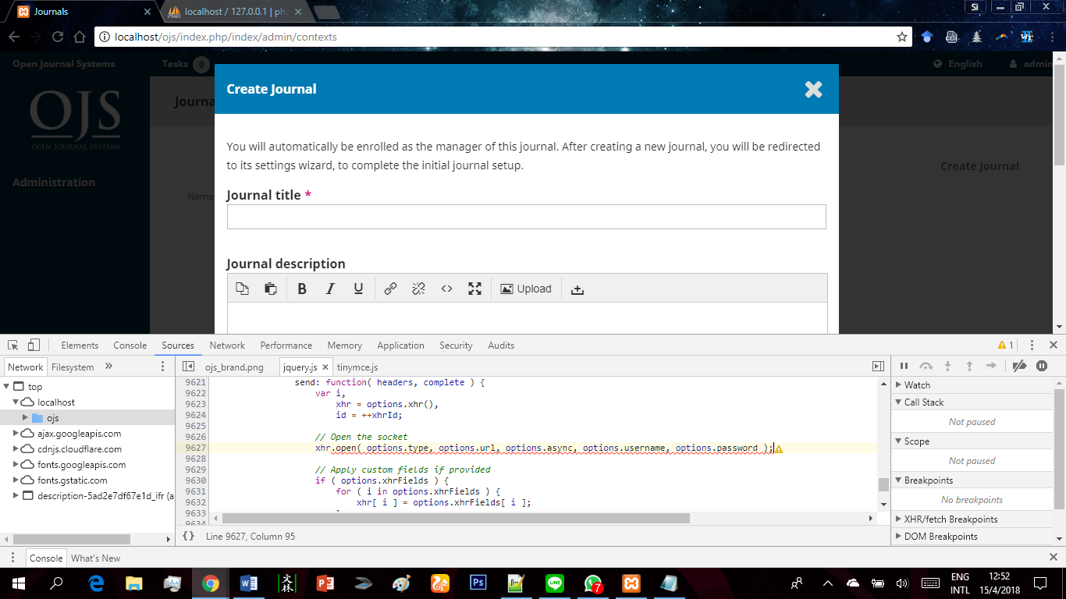Switch to the Network tab in DevTools
Viewport: 1066px width, 599px height.
tap(227, 346)
